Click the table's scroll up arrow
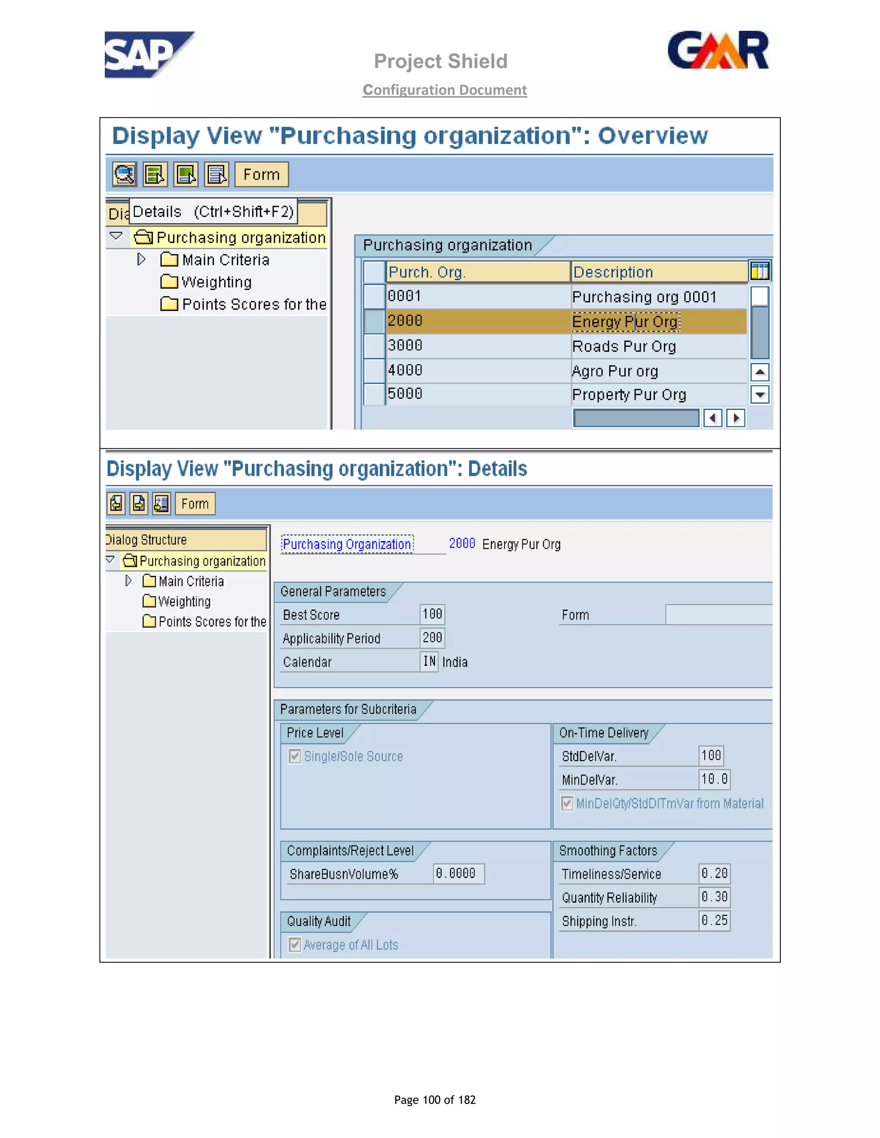This screenshot has width=880, height=1138. click(x=760, y=371)
